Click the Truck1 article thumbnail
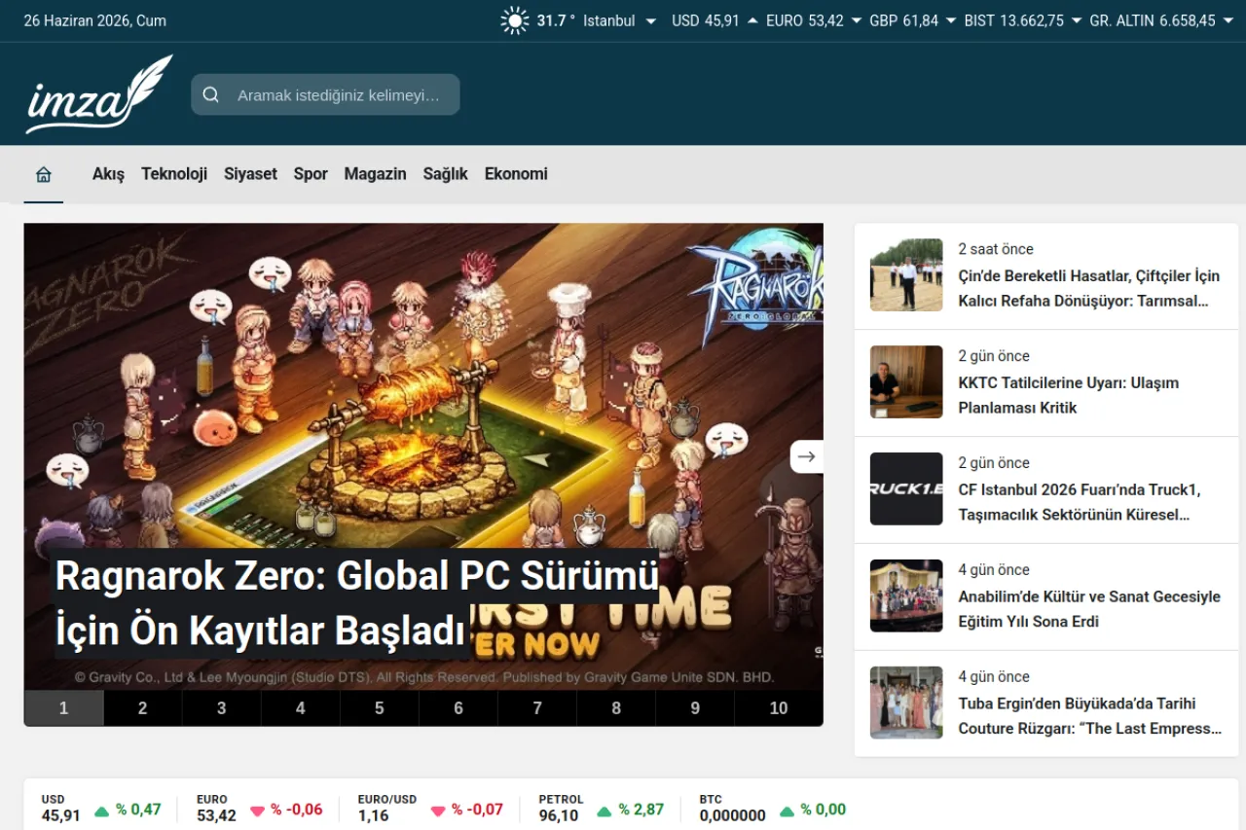 (906, 489)
